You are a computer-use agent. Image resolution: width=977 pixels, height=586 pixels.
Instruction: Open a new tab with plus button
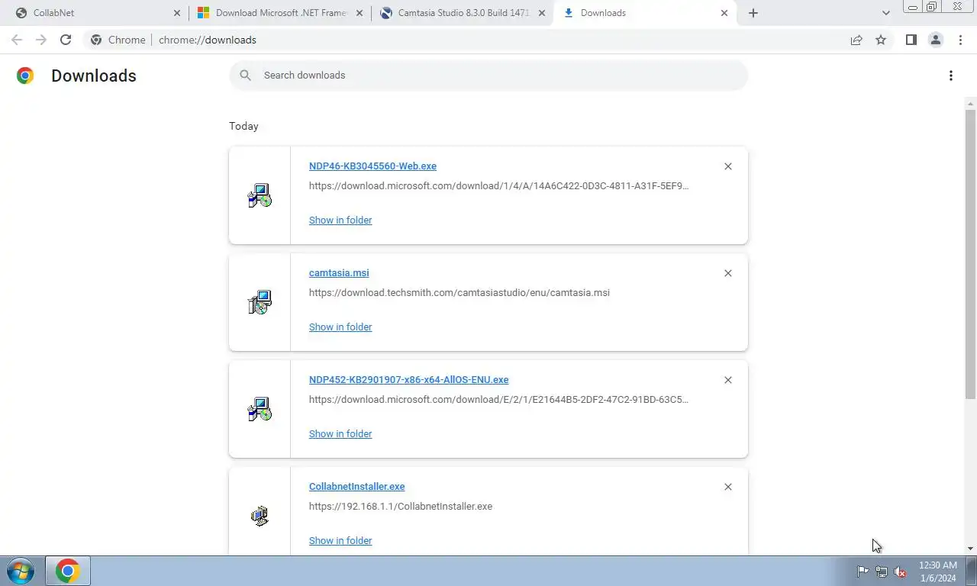tap(753, 13)
